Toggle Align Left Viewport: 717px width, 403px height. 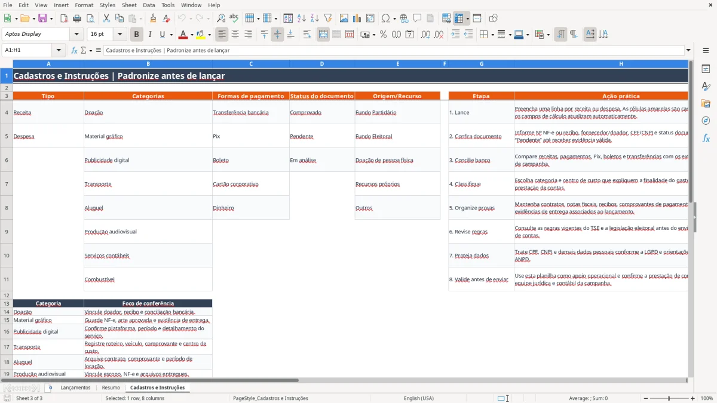point(222,35)
